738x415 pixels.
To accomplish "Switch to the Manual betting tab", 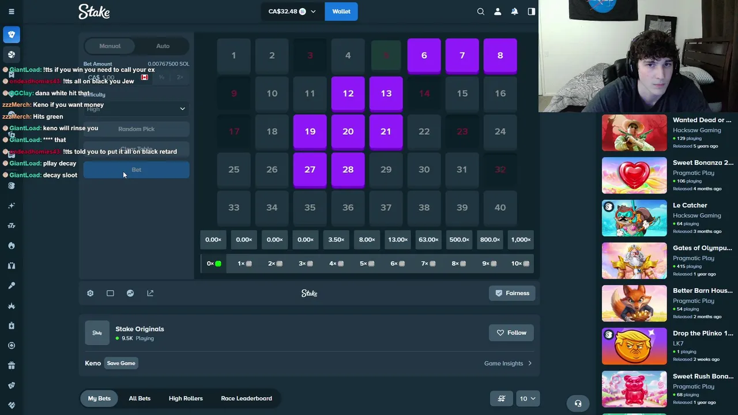I will pyautogui.click(x=110, y=46).
